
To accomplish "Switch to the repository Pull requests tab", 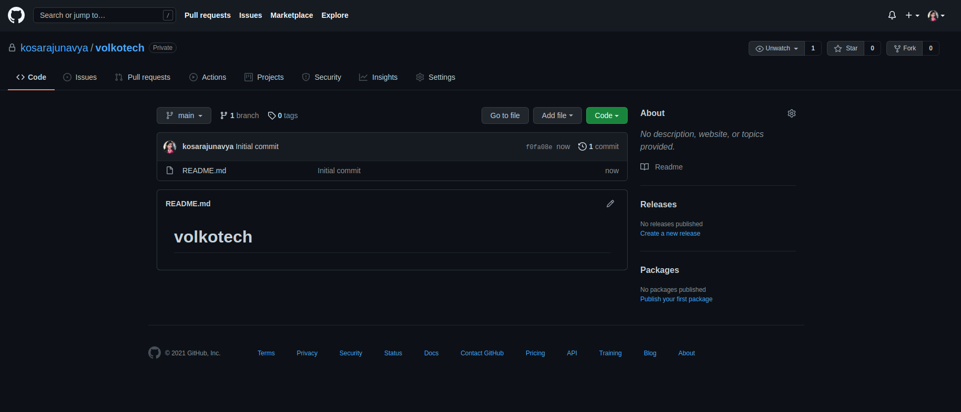I will point(142,77).
